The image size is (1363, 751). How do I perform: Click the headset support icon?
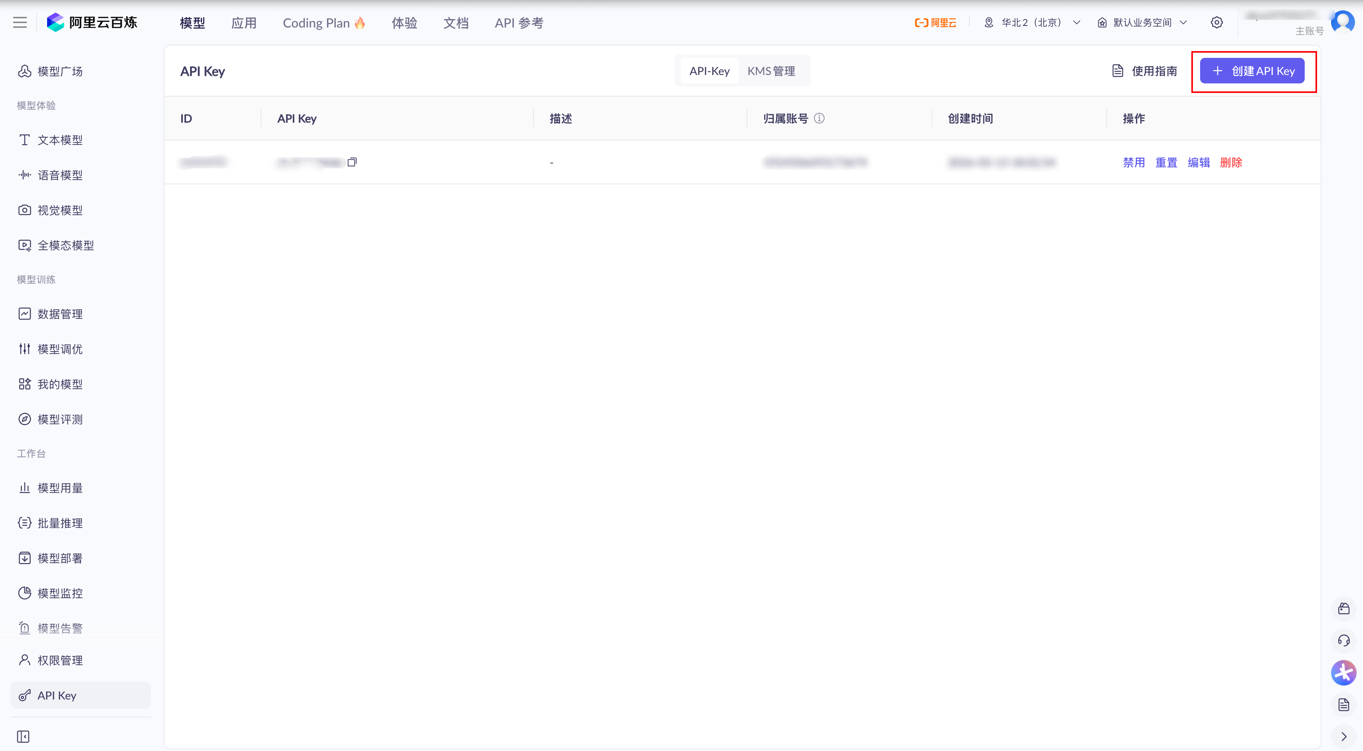click(1343, 640)
